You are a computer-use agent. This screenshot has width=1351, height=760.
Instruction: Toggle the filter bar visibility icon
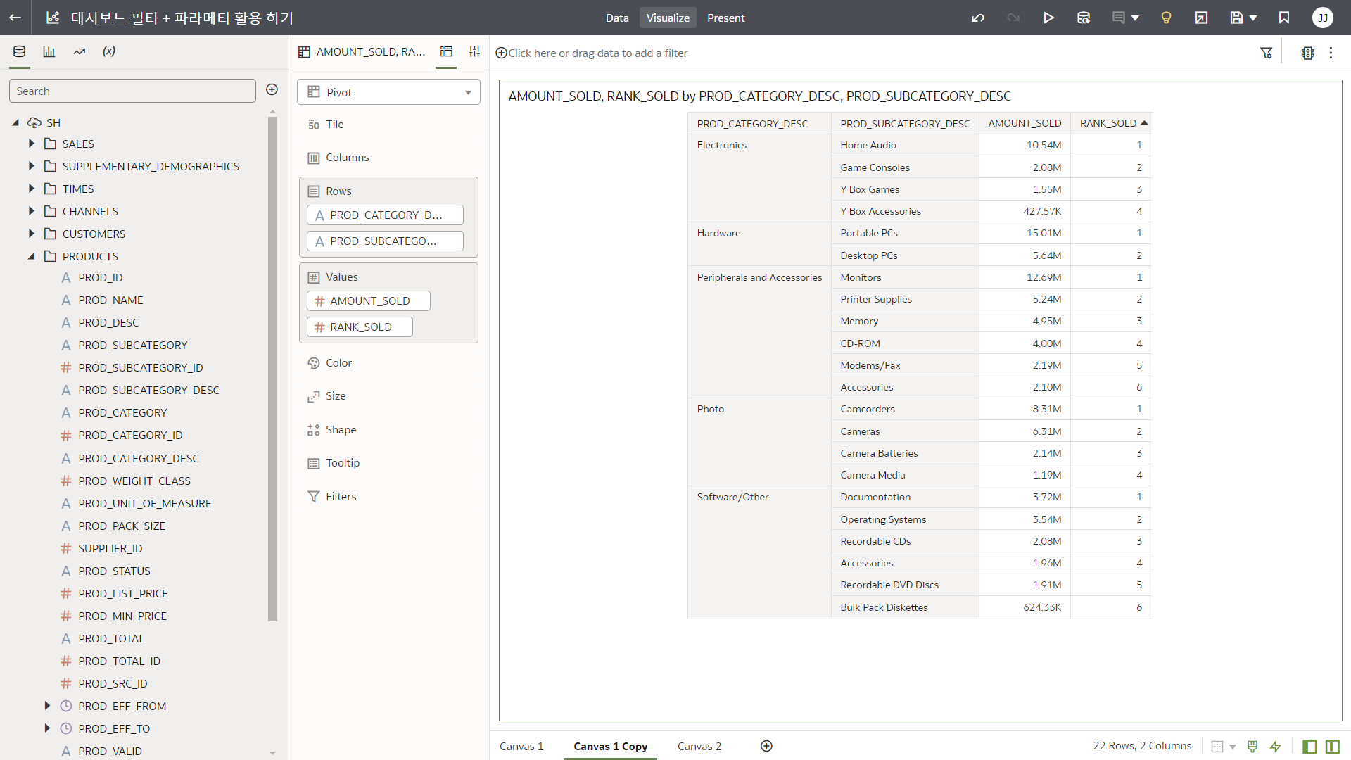(1266, 53)
